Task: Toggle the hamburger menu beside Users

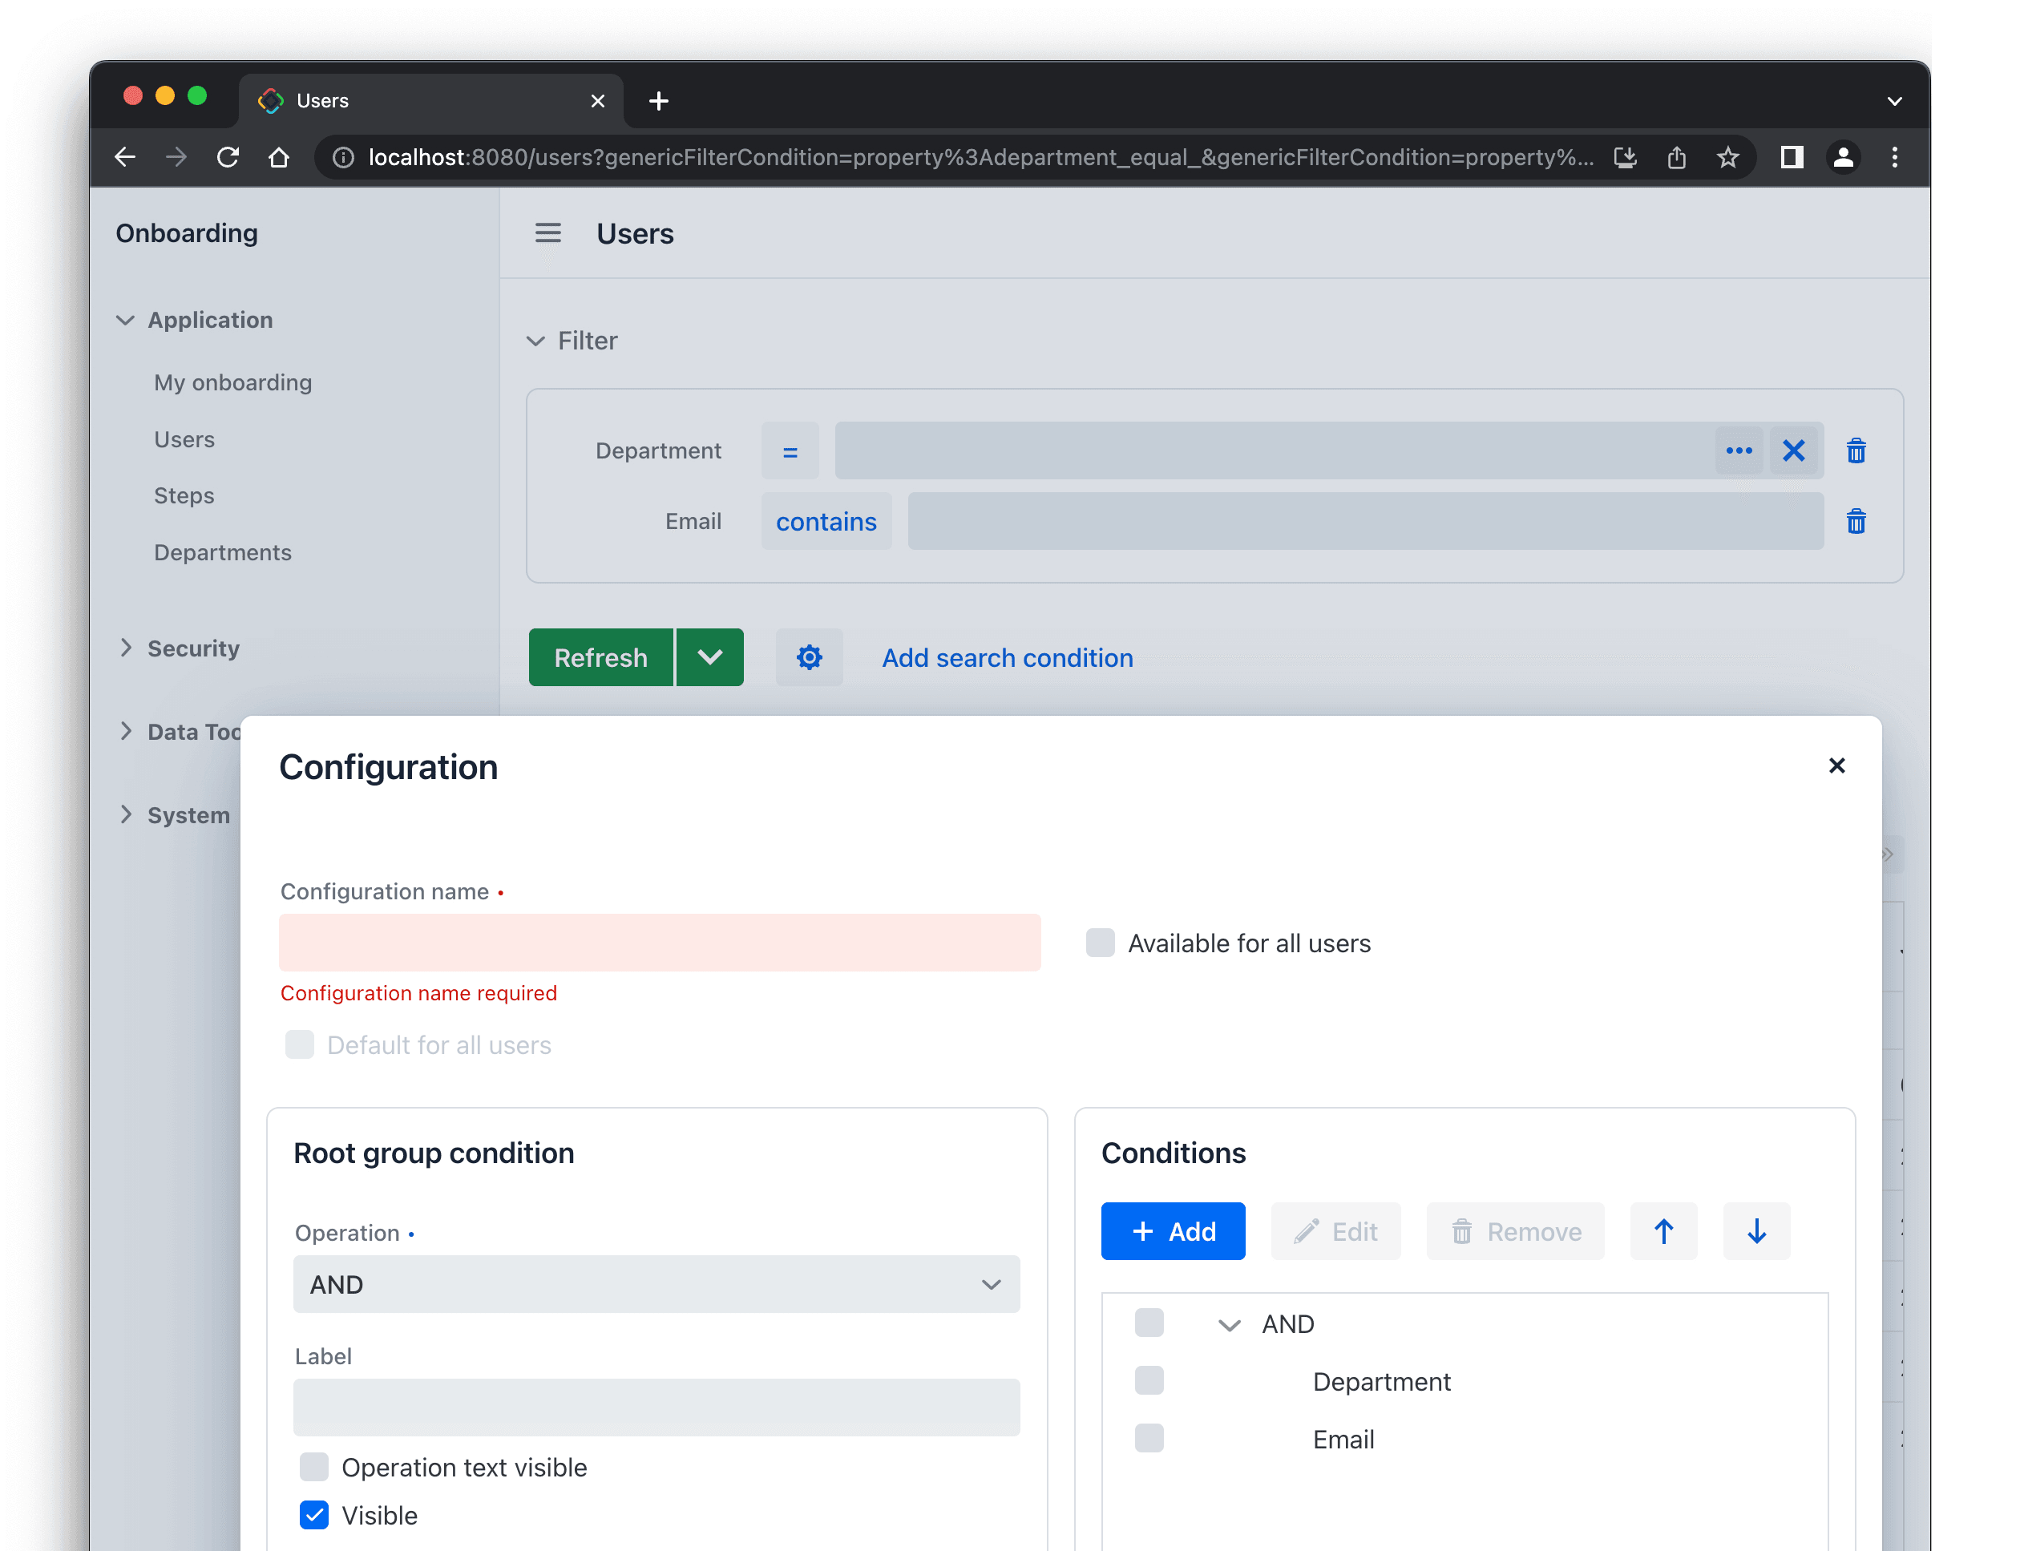Action: 547,232
